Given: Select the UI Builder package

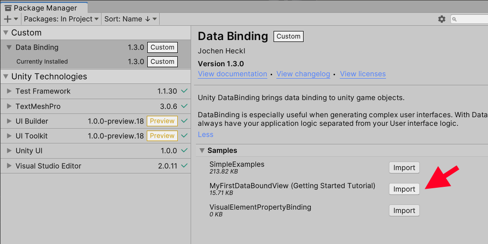Looking at the screenshot, I should (95, 121).
